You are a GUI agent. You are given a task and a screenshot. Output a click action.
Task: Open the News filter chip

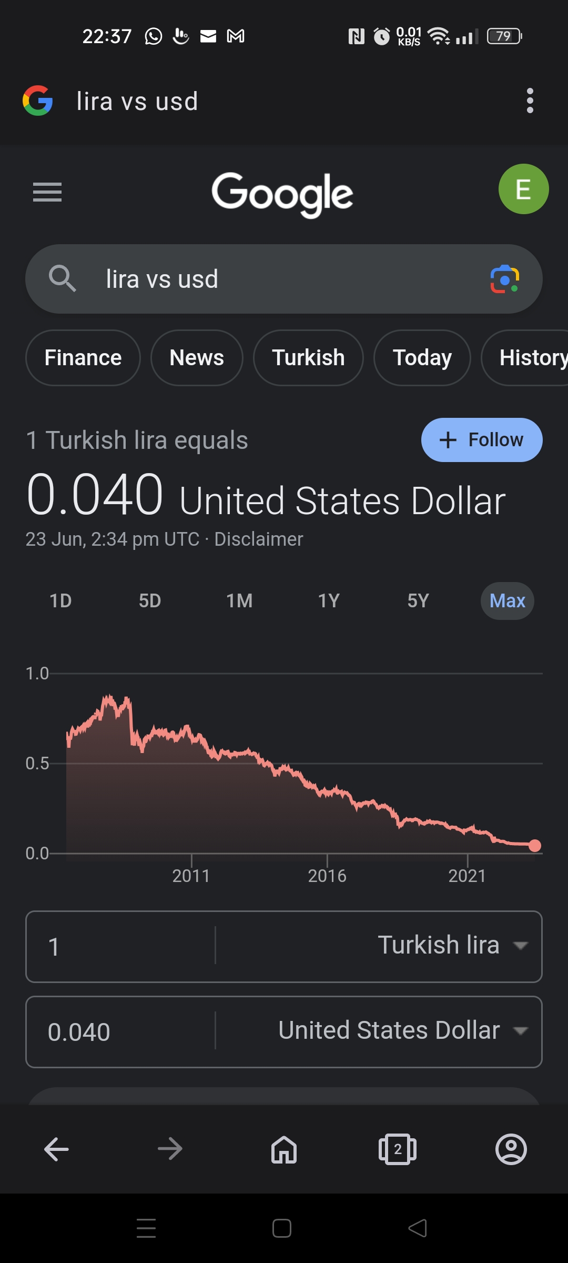pos(197,358)
